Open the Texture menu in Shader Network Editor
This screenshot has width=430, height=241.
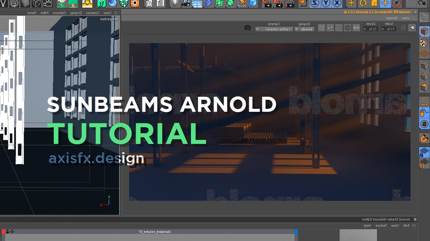point(382,226)
